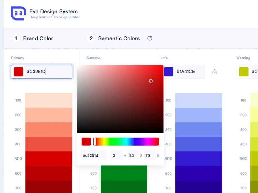Select the Primary 600 shade block
The image size is (258, 193).
(49, 174)
